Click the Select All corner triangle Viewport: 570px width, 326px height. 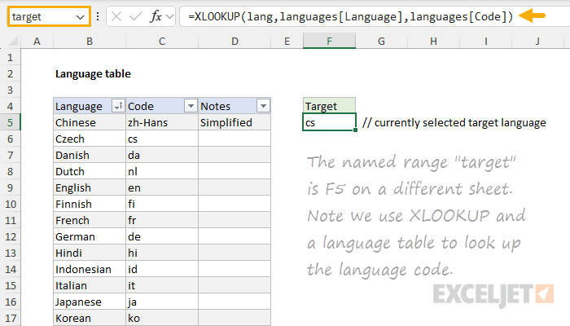click(13, 42)
